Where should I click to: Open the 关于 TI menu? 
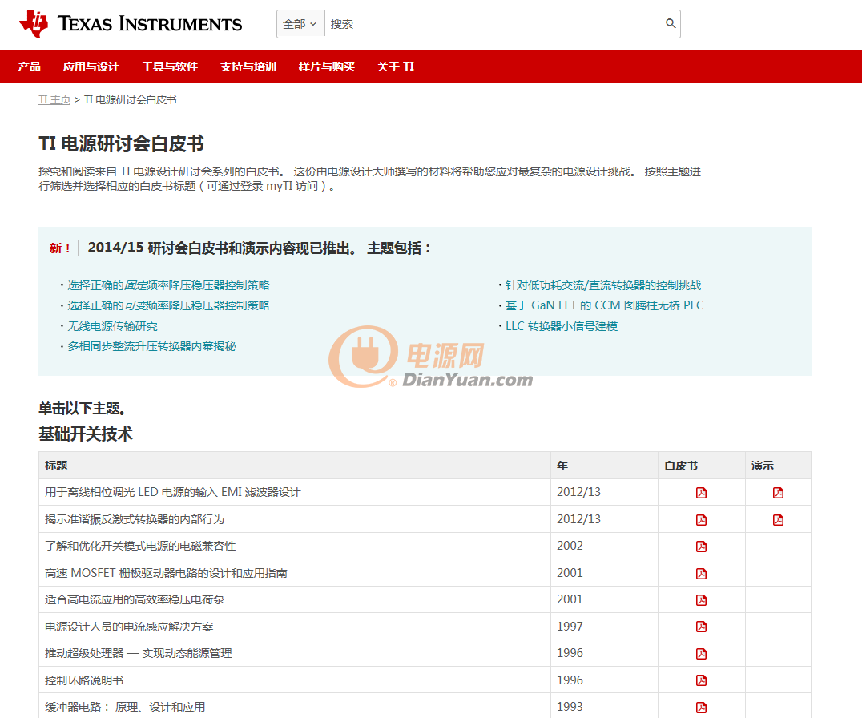coord(395,67)
